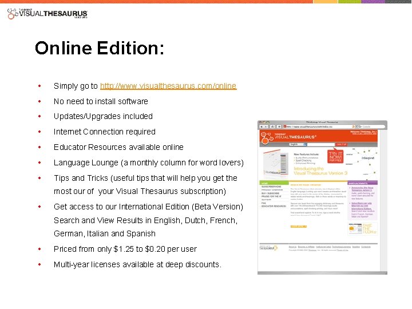The image size is (412, 309).
Task: Open Subscriber Home in site navigation
Action: [271, 187]
